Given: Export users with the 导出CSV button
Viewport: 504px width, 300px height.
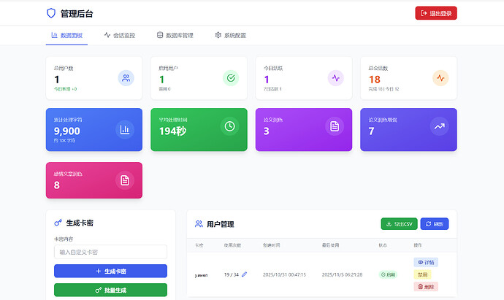Looking at the screenshot, I should click(x=400, y=224).
